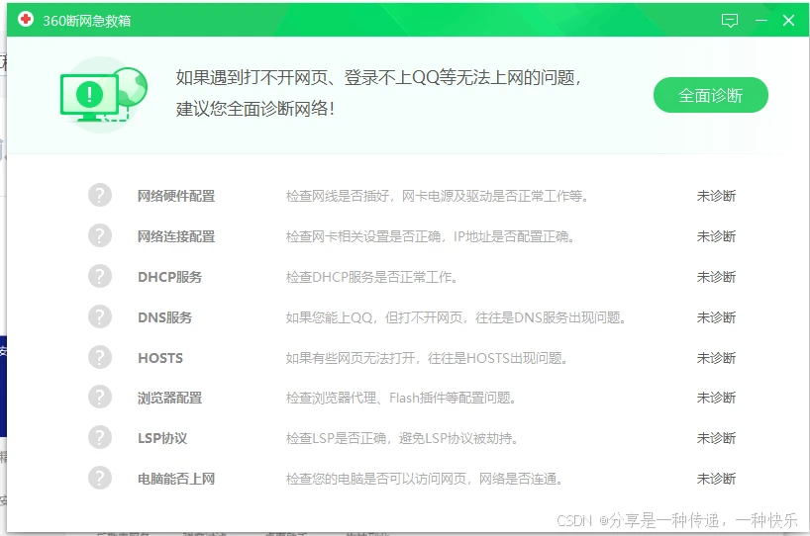The height and width of the screenshot is (536, 810).
Task: Click description 检查网卡相关设置是否正确
Action: tap(430, 236)
